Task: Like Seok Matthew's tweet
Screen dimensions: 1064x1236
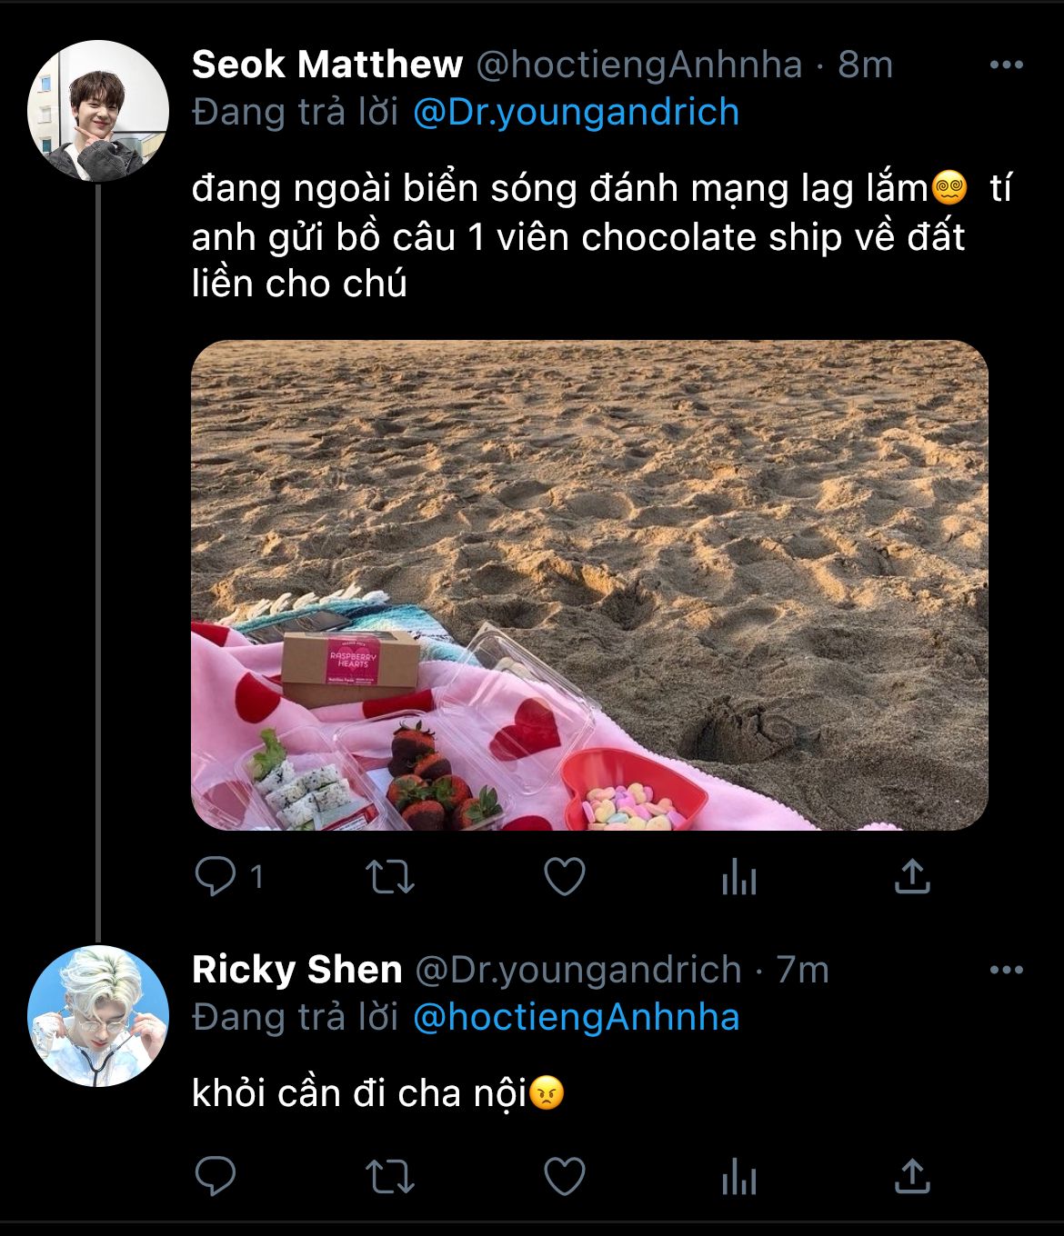Action: (x=564, y=877)
